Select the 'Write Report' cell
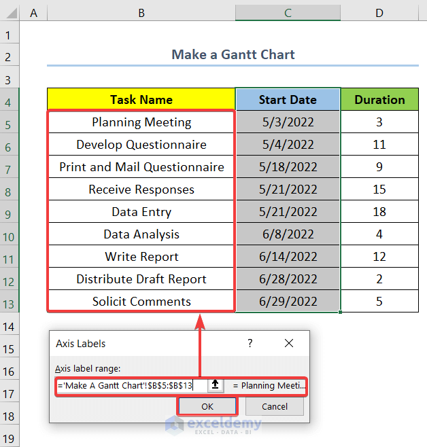The height and width of the screenshot is (447, 427). pyautogui.click(x=141, y=257)
